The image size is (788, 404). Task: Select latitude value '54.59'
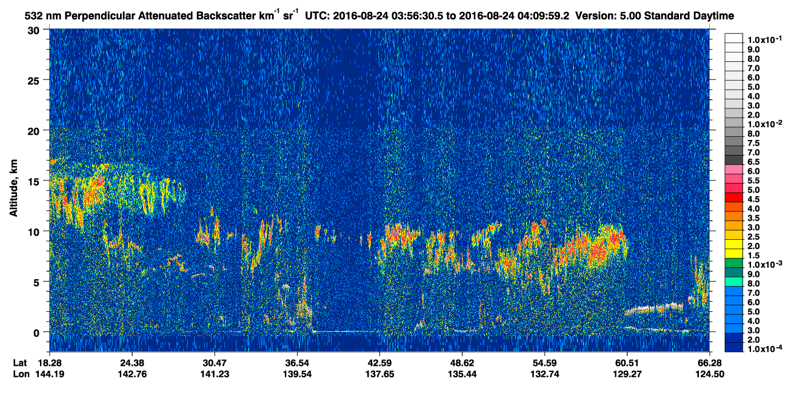[x=544, y=362]
